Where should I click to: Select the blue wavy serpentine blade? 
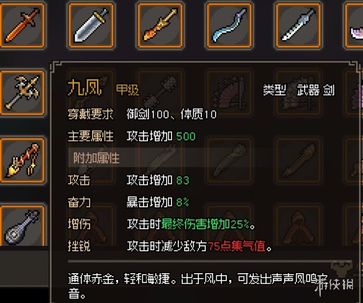tap(229, 25)
